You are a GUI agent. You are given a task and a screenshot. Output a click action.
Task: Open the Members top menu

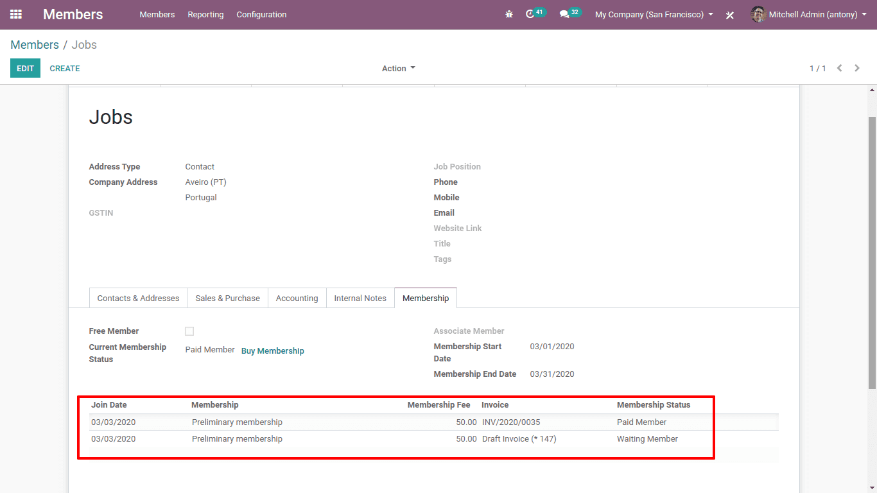click(x=157, y=14)
